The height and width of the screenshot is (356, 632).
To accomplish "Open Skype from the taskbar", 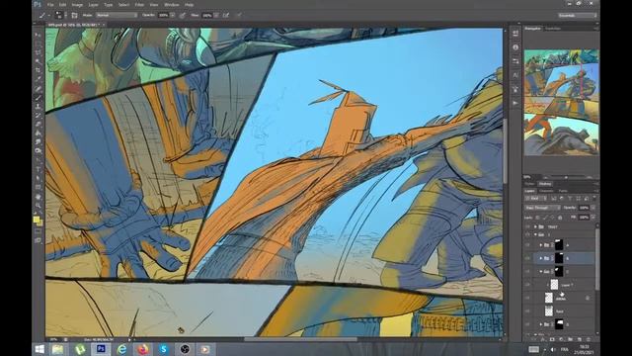I will coord(164,349).
